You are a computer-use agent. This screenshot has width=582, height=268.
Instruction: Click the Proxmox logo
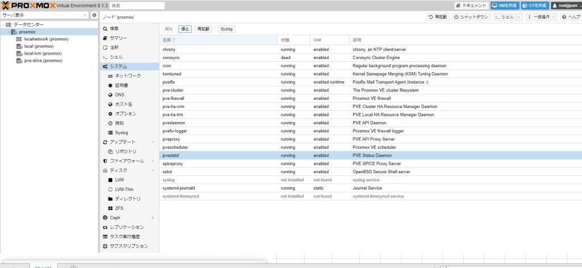(x=28, y=6)
